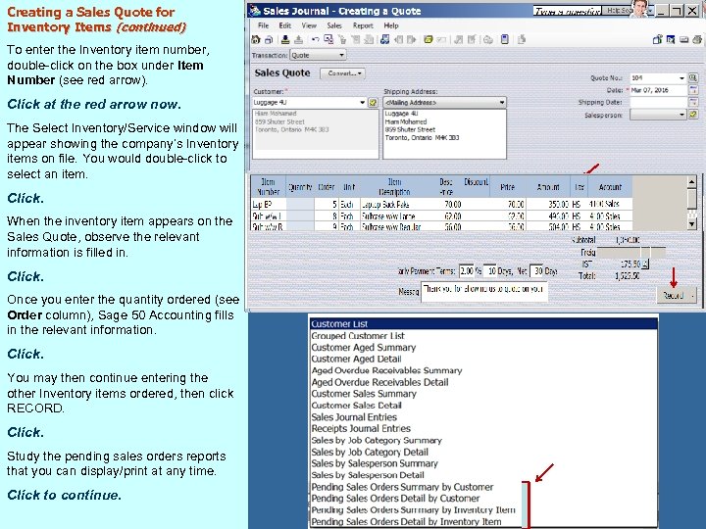Open the Help menu
This screenshot has height=529, width=706.
click(x=391, y=25)
